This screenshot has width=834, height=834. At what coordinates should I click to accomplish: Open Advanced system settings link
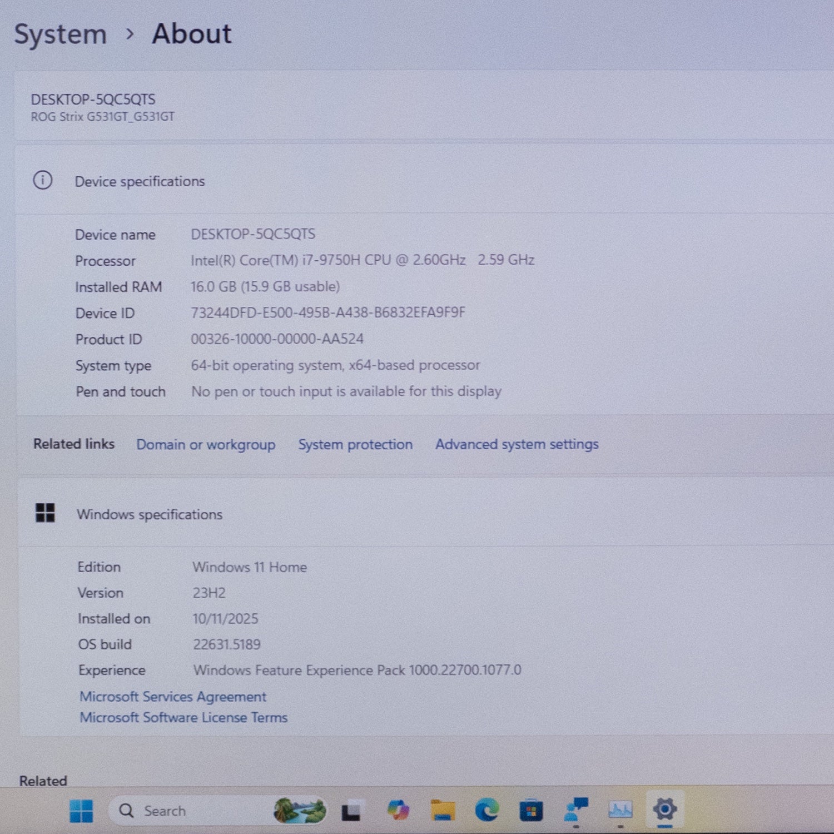517,444
